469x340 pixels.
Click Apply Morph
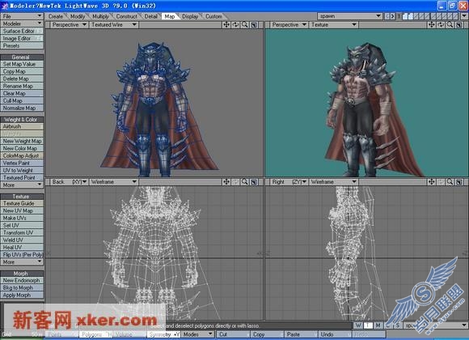click(x=22, y=295)
